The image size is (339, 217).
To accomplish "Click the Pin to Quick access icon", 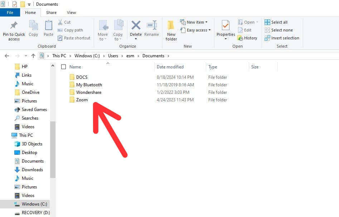I will click(x=14, y=25).
